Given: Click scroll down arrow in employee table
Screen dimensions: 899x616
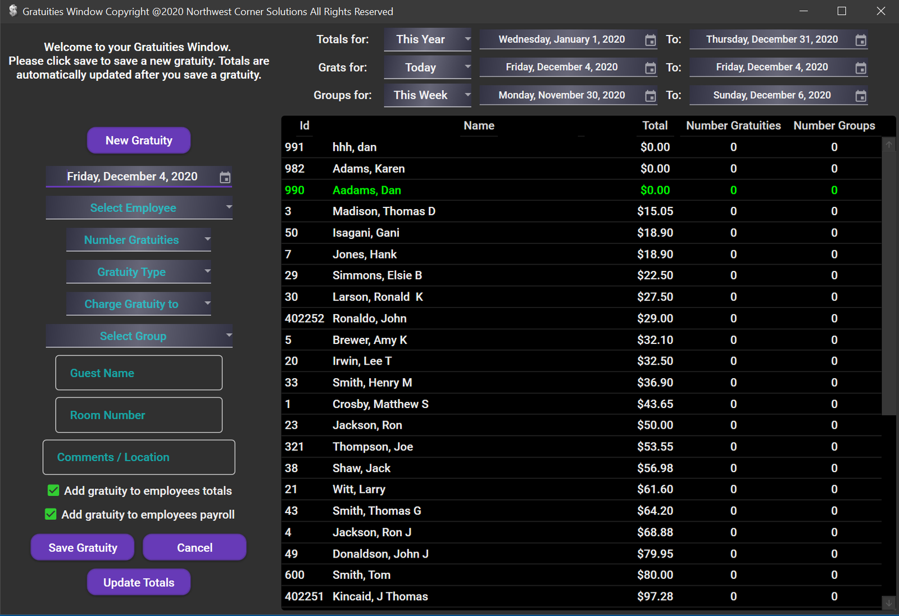Looking at the screenshot, I should pyautogui.click(x=889, y=603).
